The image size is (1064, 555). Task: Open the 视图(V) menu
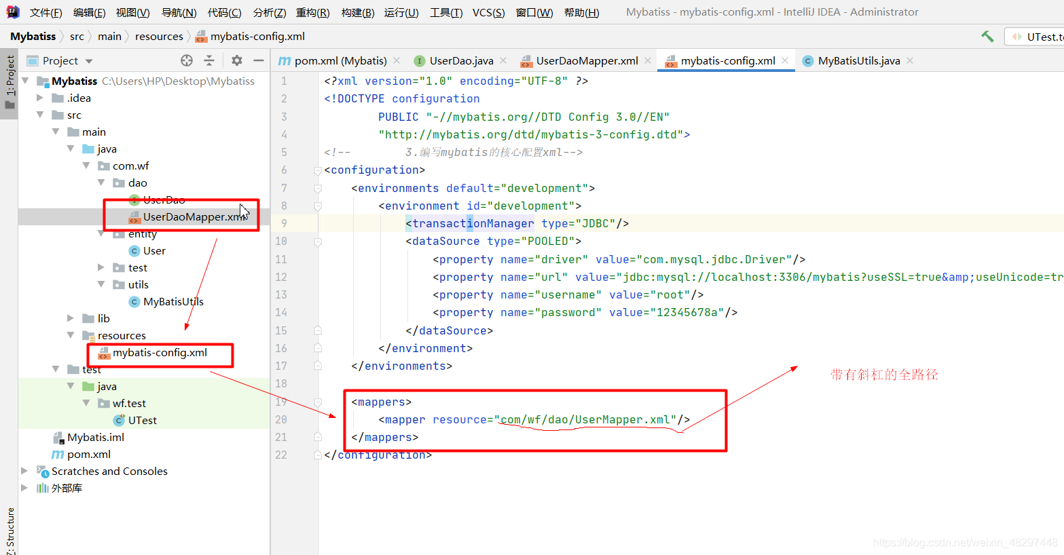pyautogui.click(x=132, y=12)
